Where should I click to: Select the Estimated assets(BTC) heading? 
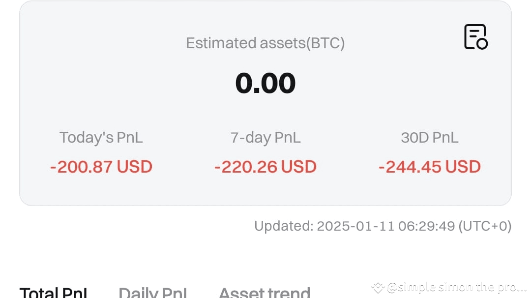pos(265,43)
